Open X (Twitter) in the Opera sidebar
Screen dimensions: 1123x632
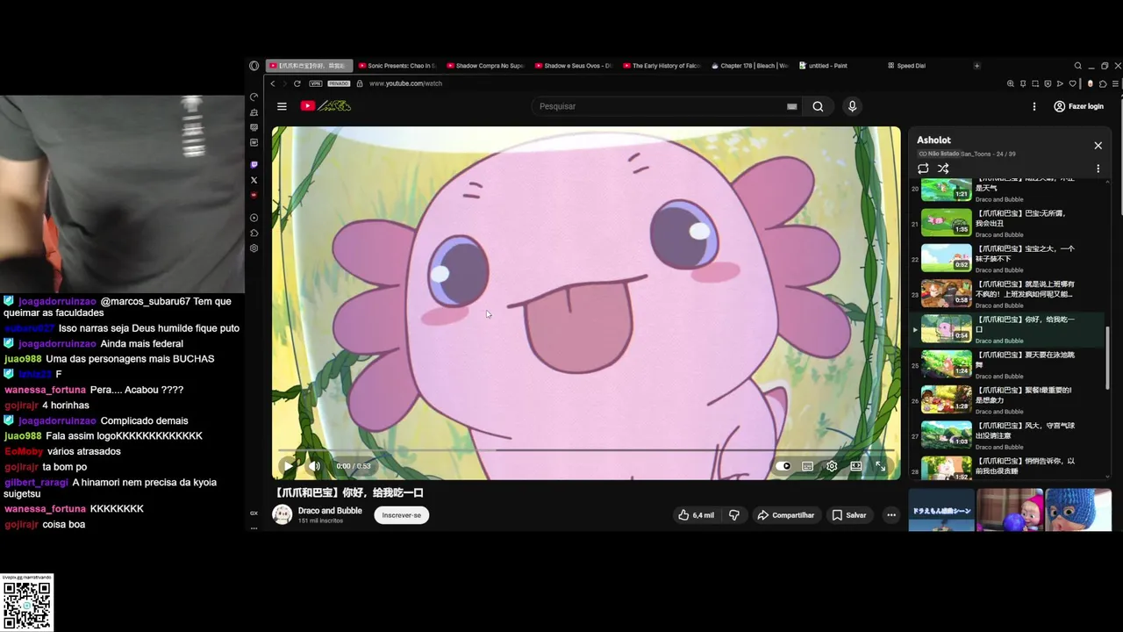pos(254,180)
